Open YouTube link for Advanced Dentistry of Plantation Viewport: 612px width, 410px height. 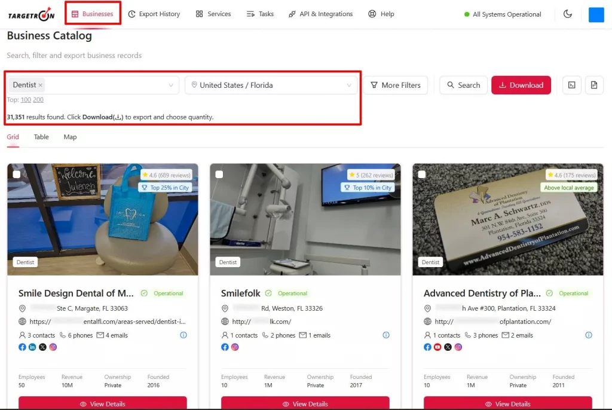(x=437, y=347)
